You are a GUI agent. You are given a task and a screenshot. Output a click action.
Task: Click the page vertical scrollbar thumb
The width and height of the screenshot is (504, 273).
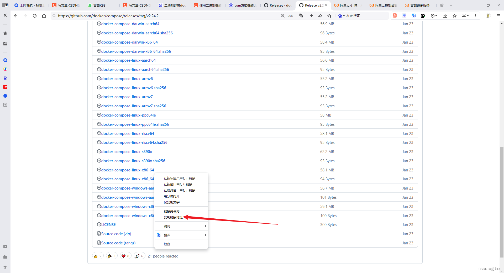click(x=502, y=202)
